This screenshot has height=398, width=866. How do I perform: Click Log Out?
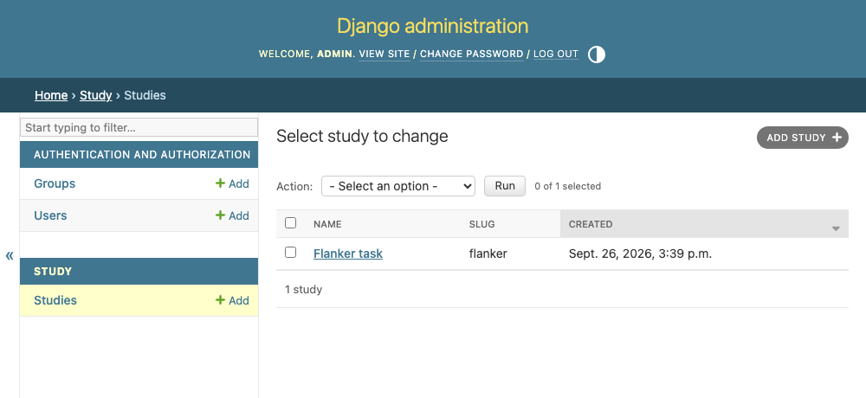[x=556, y=55]
